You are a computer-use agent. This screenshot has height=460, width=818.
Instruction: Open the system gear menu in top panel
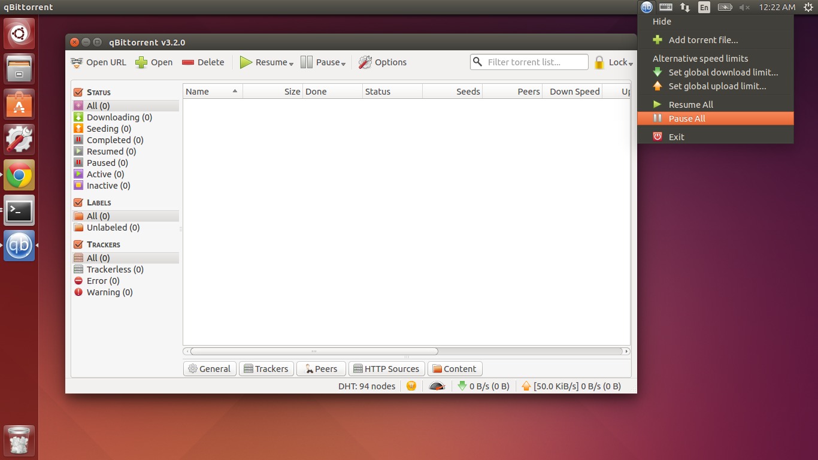[807, 7]
